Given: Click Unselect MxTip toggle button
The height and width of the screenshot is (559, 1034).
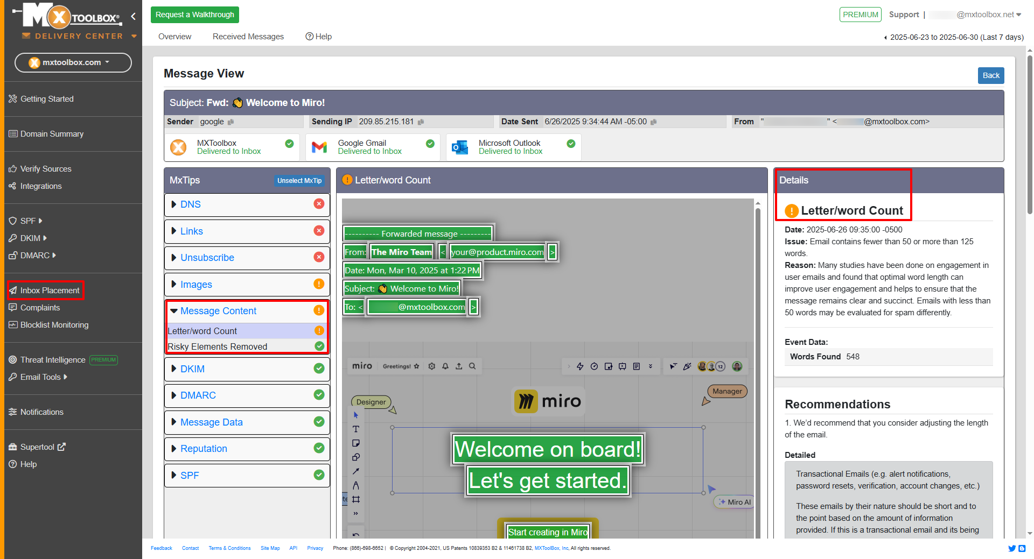Looking at the screenshot, I should [299, 181].
